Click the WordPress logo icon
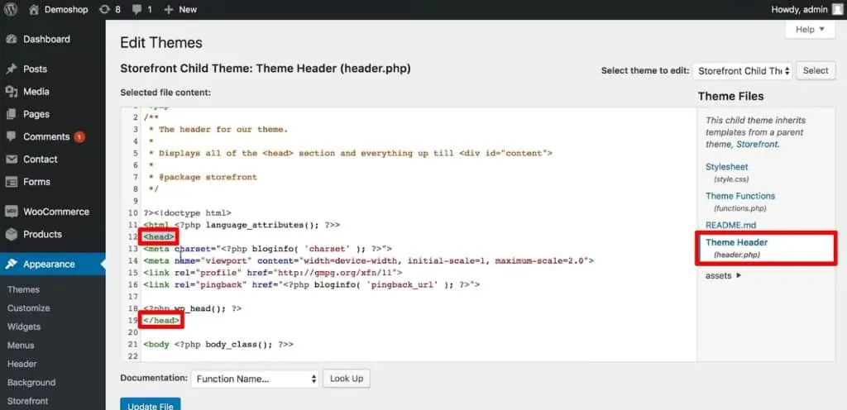 10,9
